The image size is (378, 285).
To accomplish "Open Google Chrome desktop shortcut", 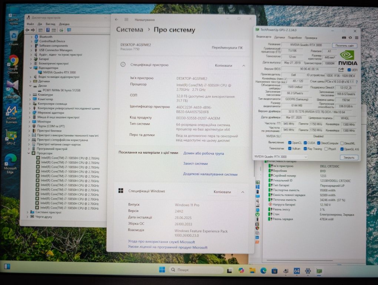I will coord(13,64).
